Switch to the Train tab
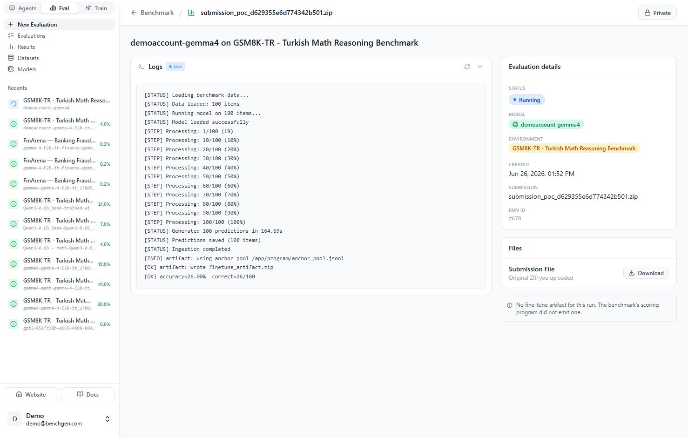The image size is (688, 438). pyautogui.click(x=96, y=8)
